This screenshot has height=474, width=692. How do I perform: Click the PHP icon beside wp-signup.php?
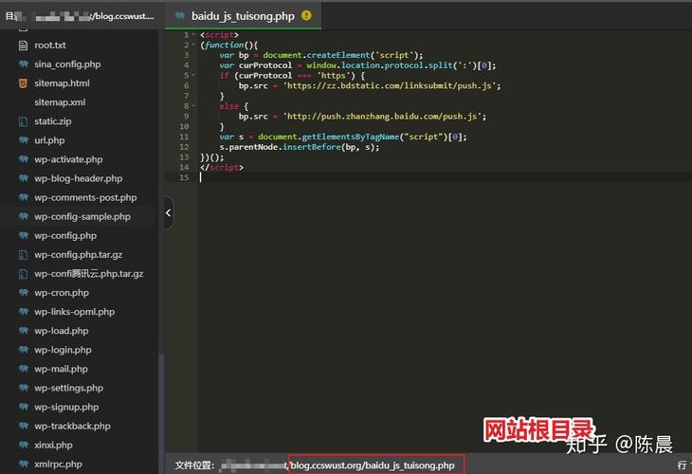coord(24,407)
